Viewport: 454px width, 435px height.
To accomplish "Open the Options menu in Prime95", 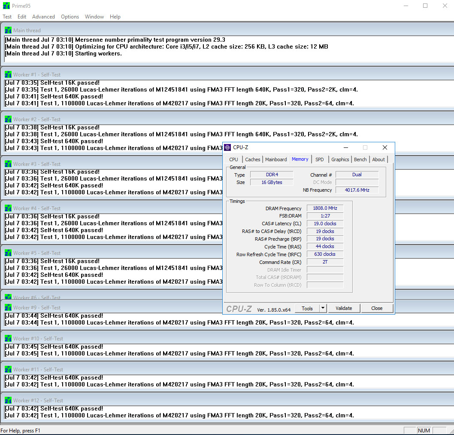I will [x=70, y=17].
